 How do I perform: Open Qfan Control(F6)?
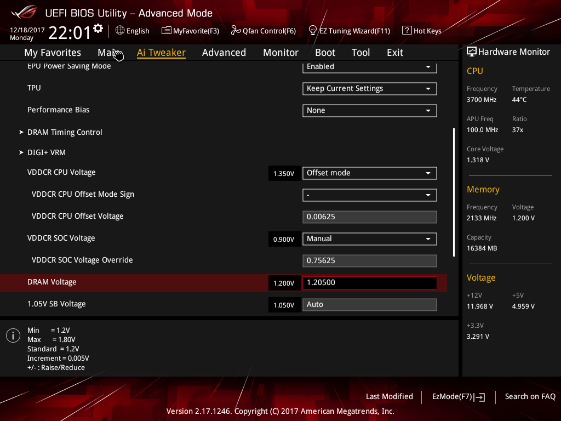point(264,31)
